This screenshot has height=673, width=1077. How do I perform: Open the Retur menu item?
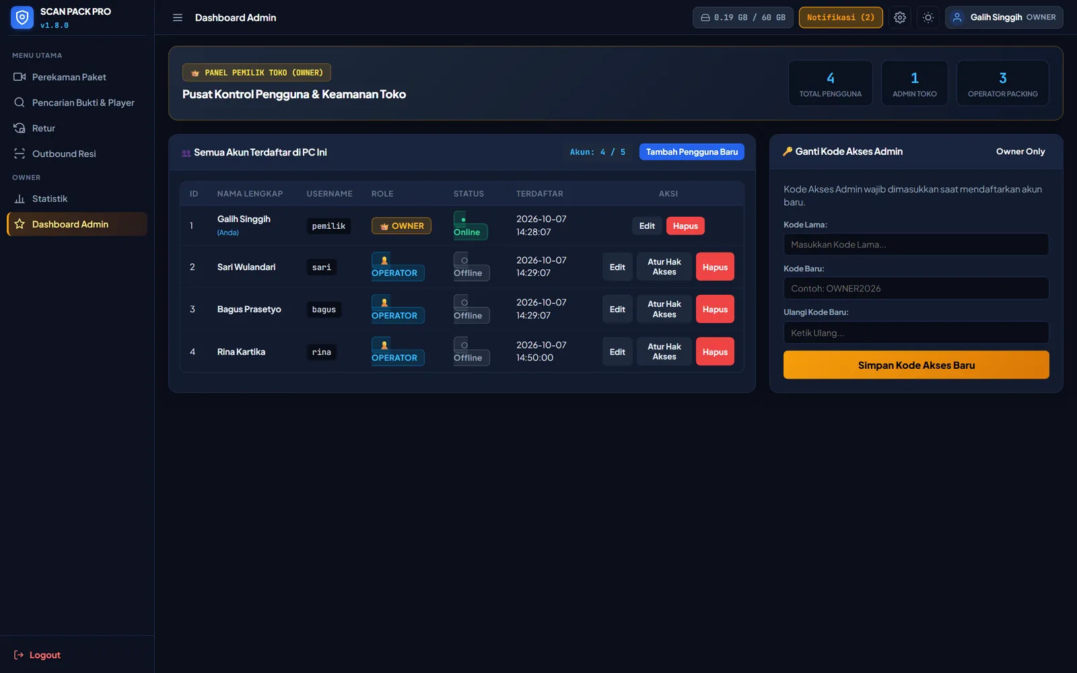click(77, 128)
